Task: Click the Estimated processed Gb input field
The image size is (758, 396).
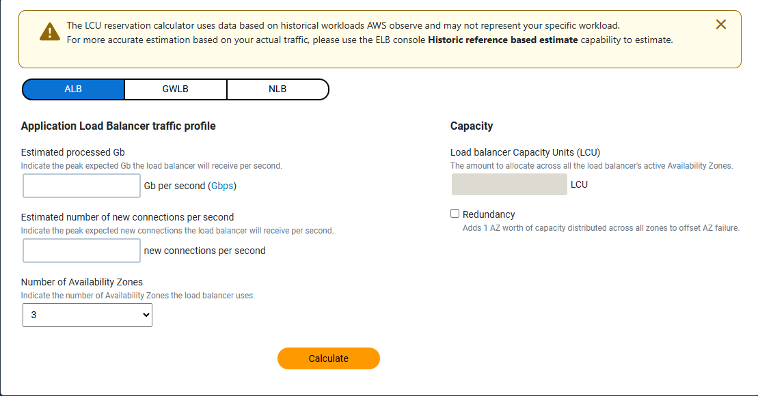Action: 81,186
